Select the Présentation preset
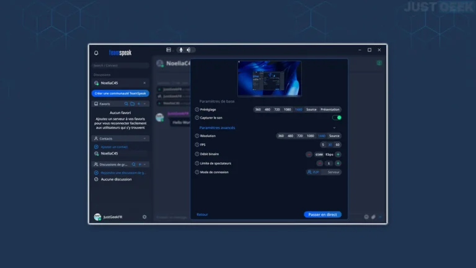 pos(330,109)
